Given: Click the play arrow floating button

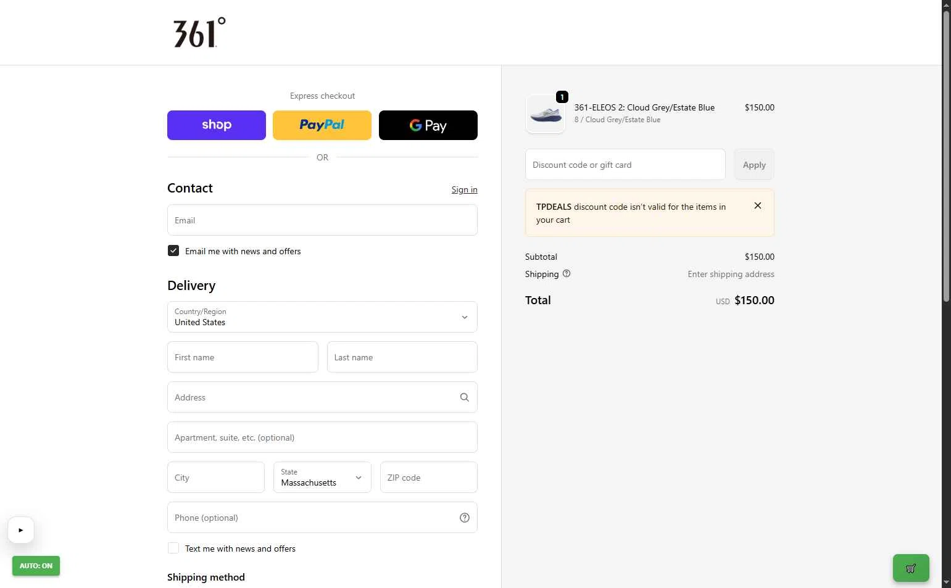Looking at the screenshot, I should [x=21, y=530].
